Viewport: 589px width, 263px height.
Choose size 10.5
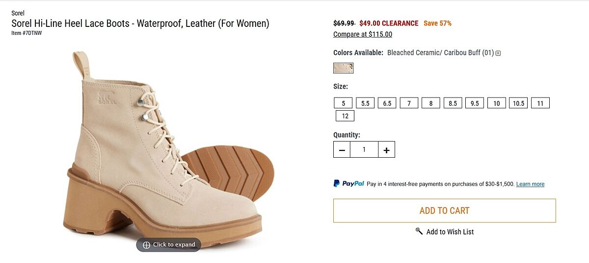tap(518, 103)
